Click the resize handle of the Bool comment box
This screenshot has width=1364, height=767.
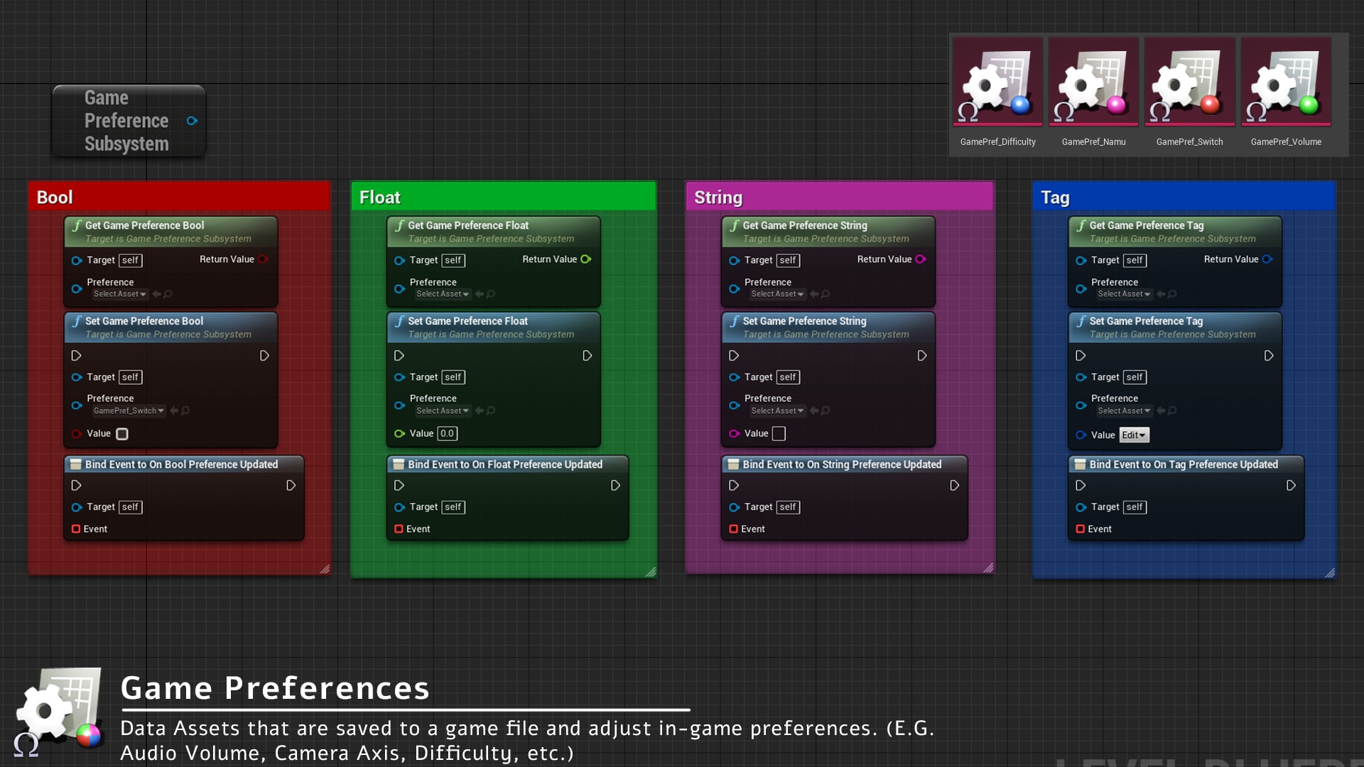pos(325,569)
